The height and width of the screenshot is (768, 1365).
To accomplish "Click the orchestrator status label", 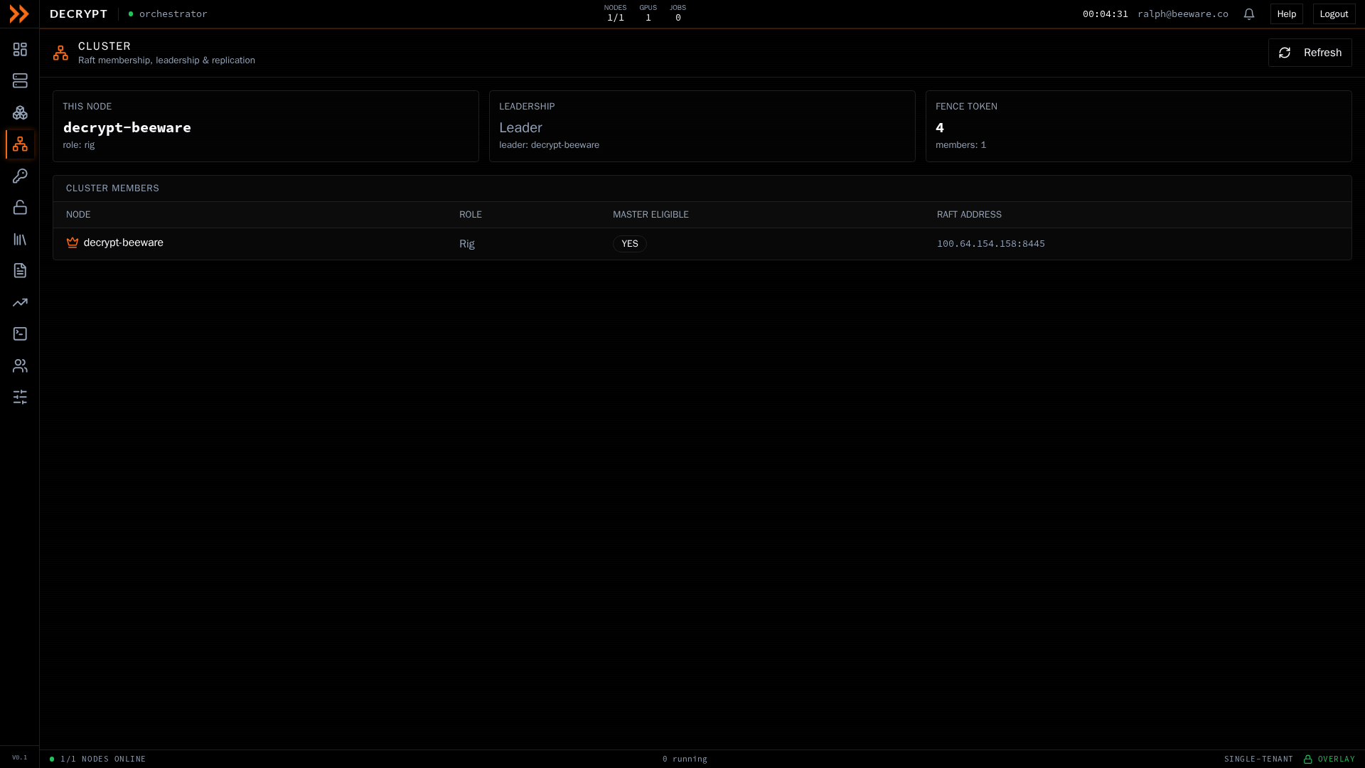I will pyautogui.click(x=173, y=14).
